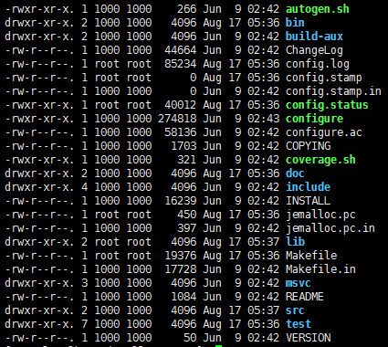Select the permissions string on the msvc row

[39, 283]
